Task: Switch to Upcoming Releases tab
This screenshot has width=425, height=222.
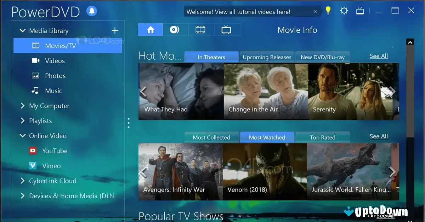Action: (267, 57)
